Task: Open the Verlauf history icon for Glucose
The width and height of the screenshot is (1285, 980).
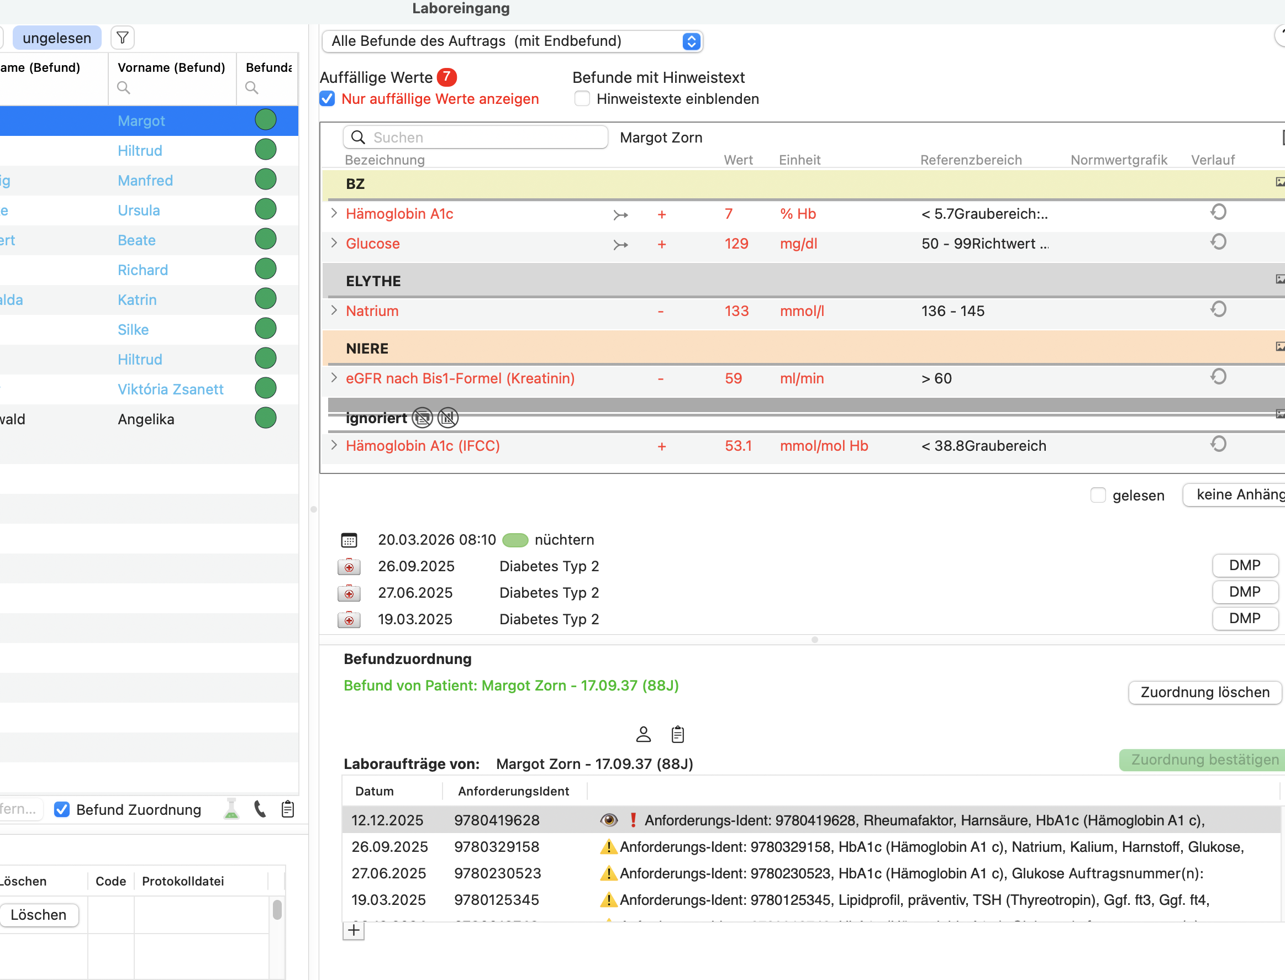Action: (x=1219, y=241)
